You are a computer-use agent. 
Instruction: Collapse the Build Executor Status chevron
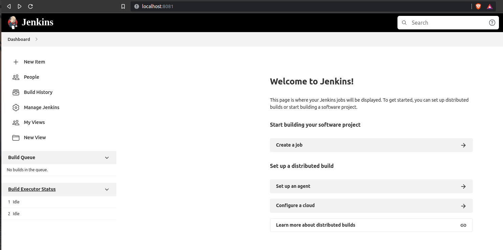[107, 190]
